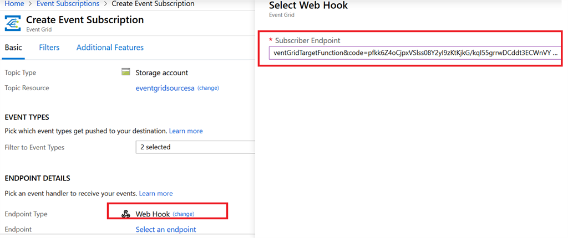This screenshot has width=568, height=238.
Task: Open Learn more link under Endpoint Details
Action: coord(156,194)
